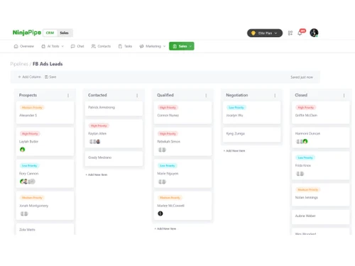Click the Negotiation column title
355x266 pixels.
click(x=237, y=95)
